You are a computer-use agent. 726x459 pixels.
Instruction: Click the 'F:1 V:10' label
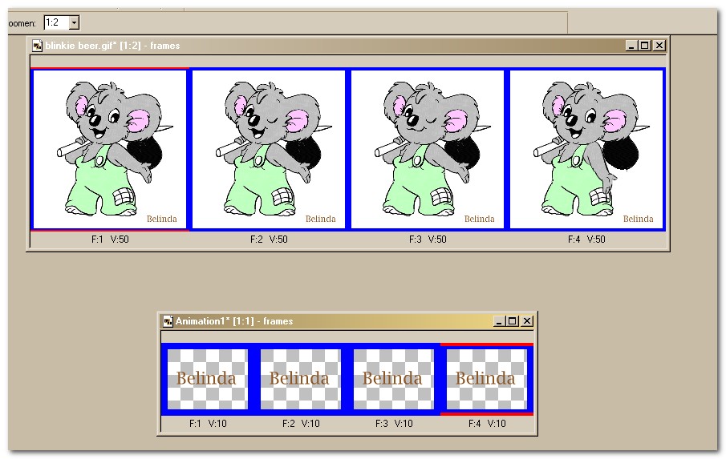[208, 424]
